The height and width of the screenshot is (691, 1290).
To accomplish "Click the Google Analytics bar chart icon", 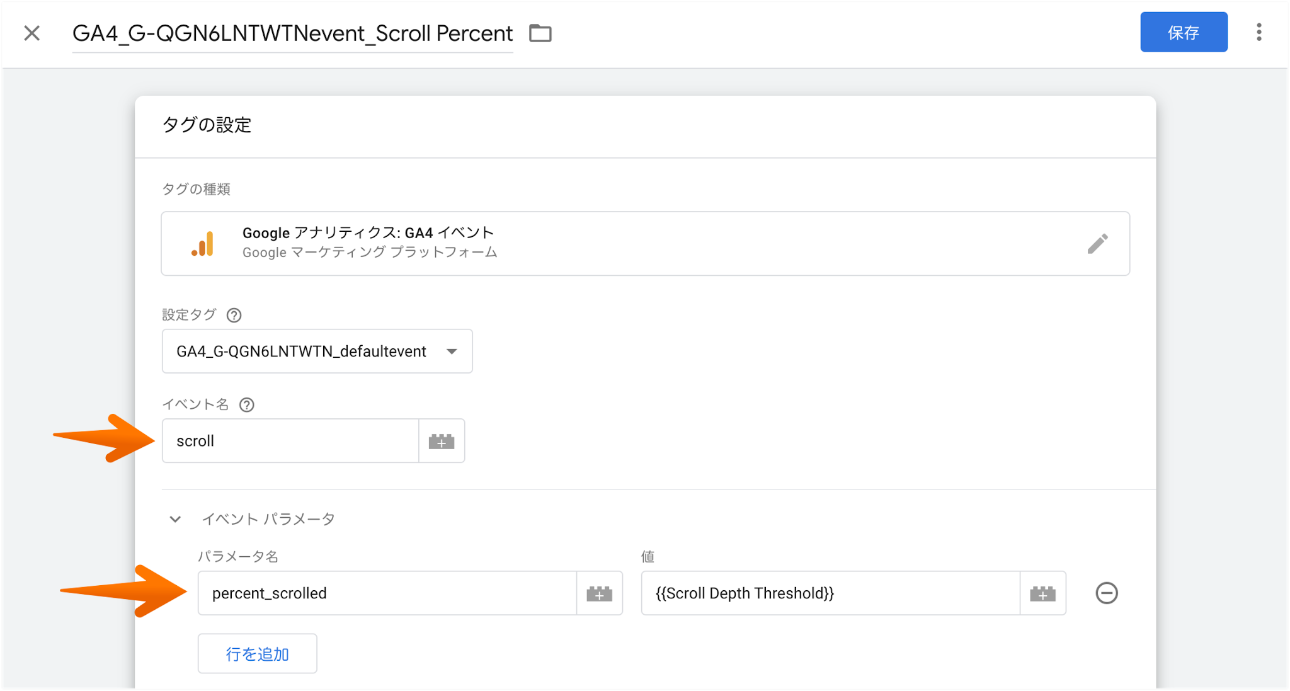I will (x=203, y=243).
